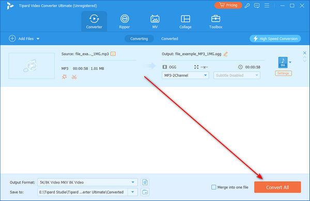Check Merge into one file
Viewport: 310px width, 201px height.
click(213, 187)
